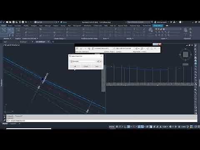
Task: Close the Drawing1 file tab
Action: pyautogui.click(x=32, y=42)
